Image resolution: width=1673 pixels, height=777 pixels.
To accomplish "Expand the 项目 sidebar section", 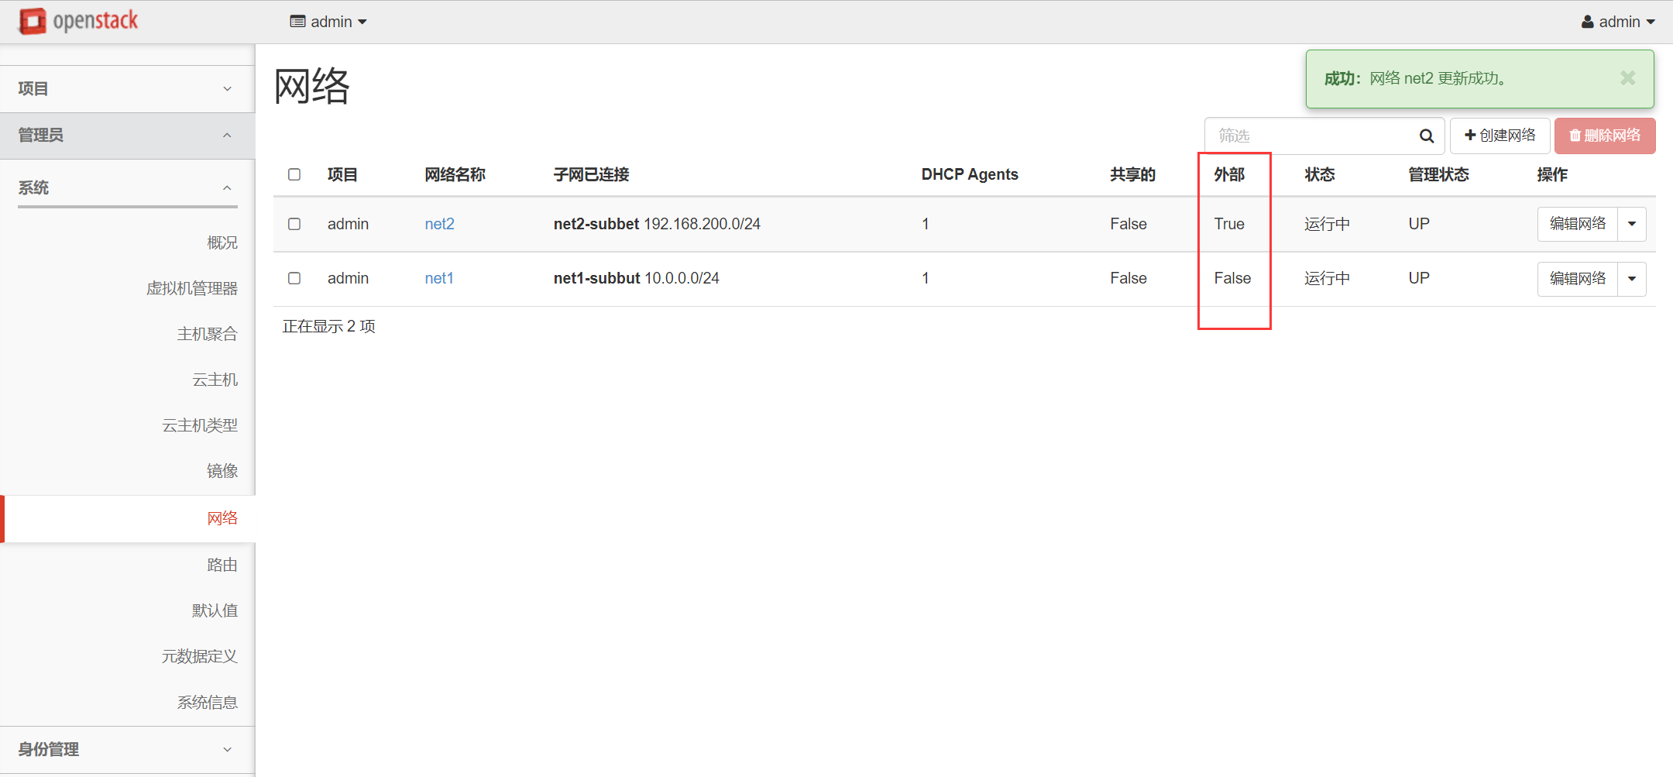I will click(x=127, y=89).
